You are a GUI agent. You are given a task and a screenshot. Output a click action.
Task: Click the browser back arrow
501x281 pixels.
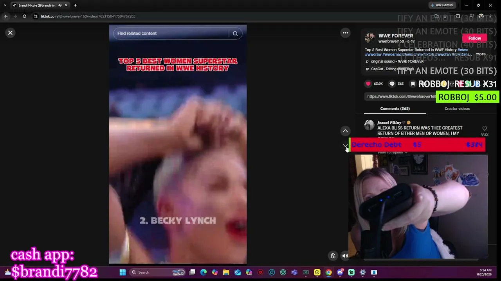click(6, 16)
